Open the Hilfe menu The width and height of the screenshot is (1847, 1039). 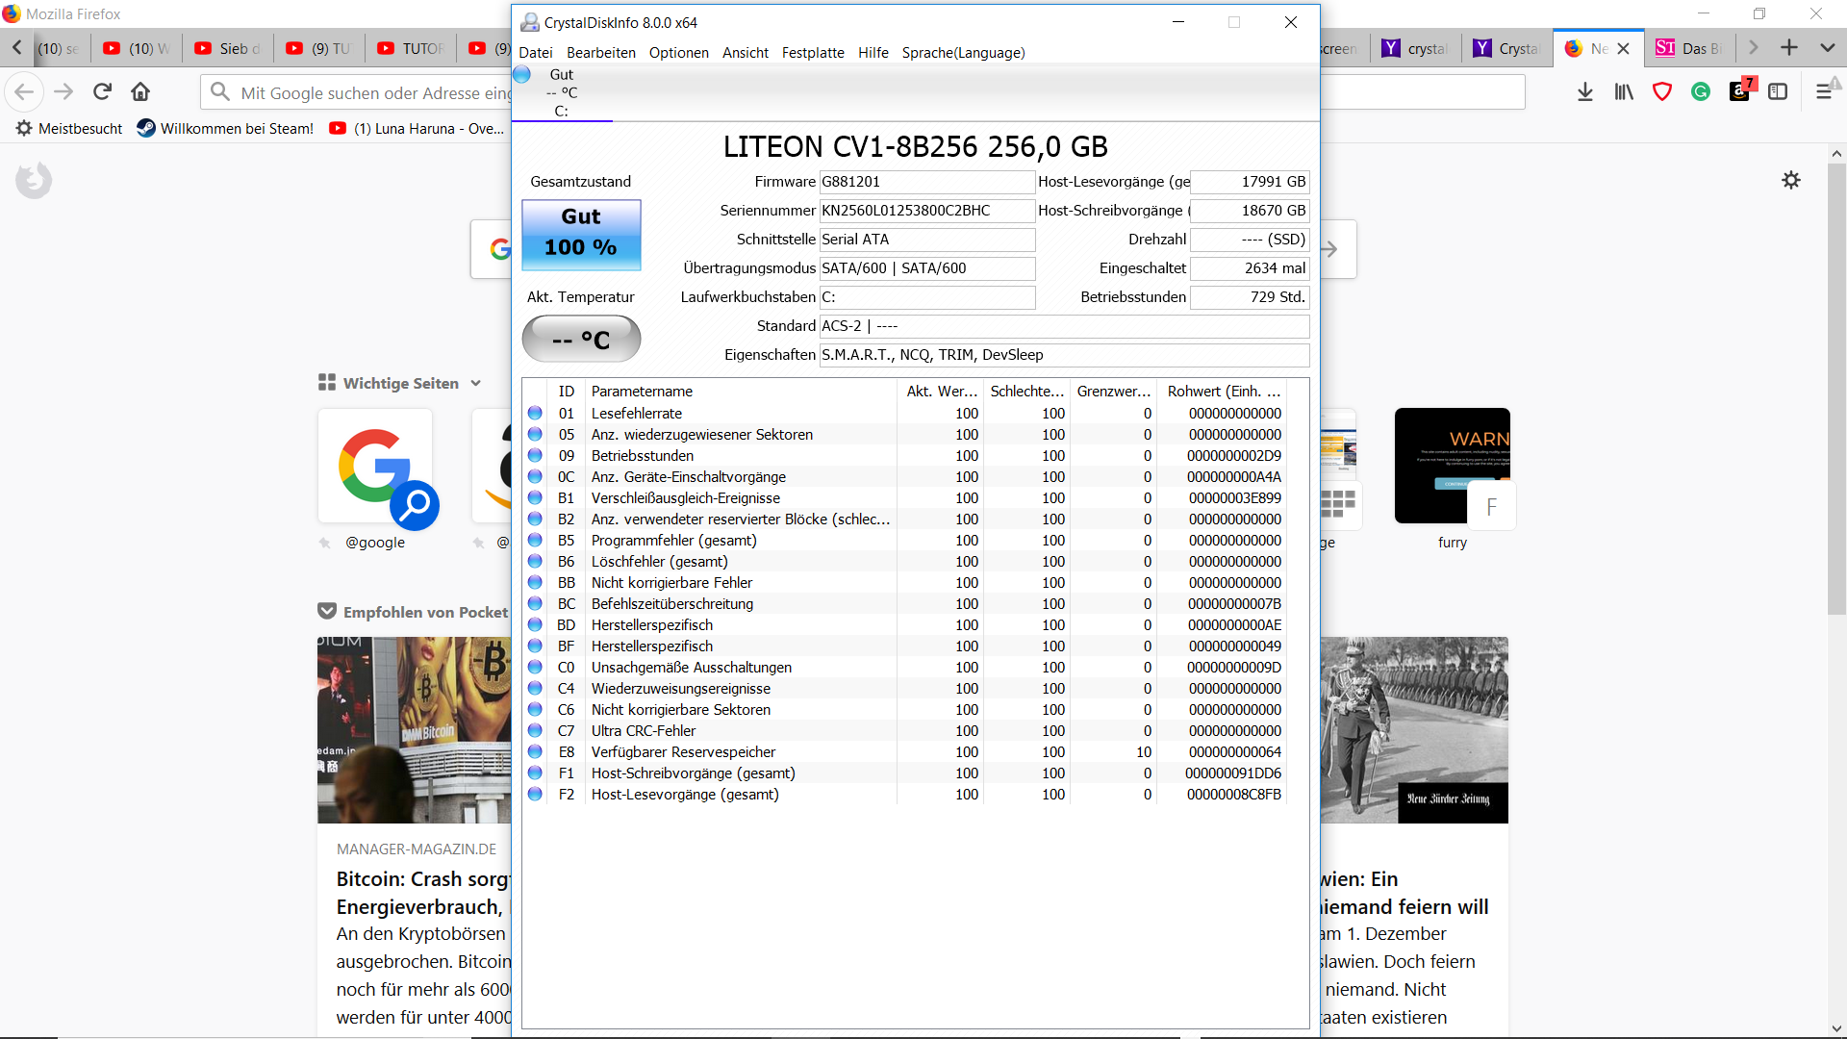(873, 53)
